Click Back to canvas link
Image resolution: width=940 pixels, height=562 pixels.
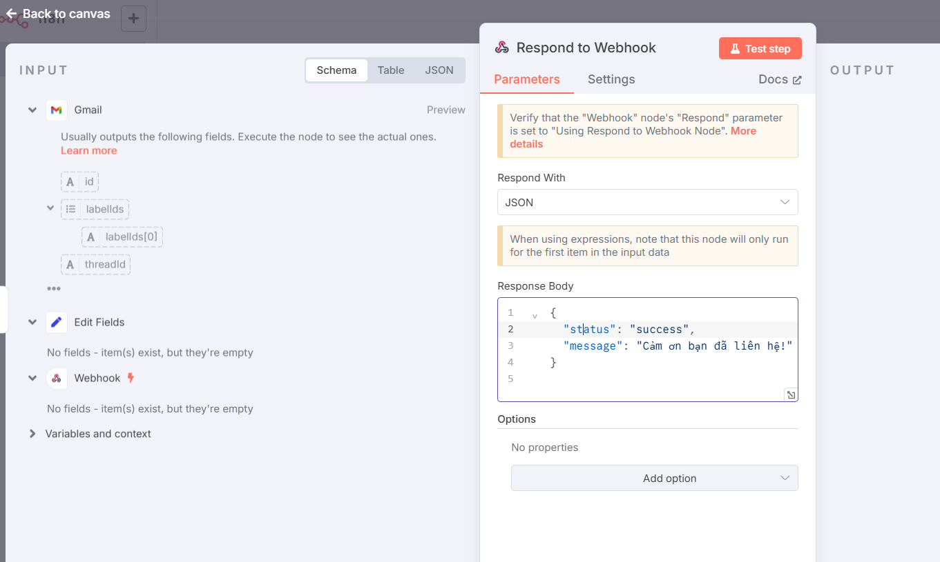click(58, 14)
